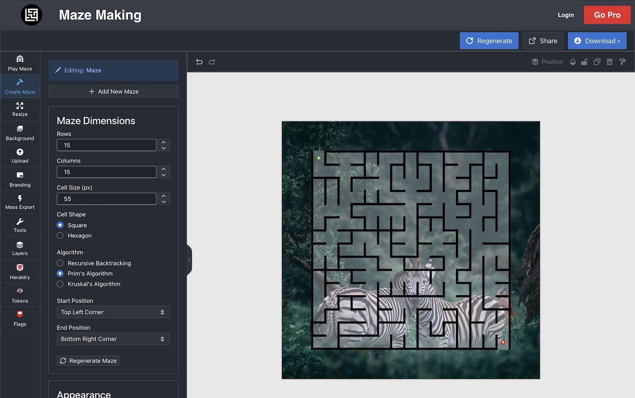The image size is (635, 398).
Task: Select the Resize tool in the sidebar
Action: click(x=19, y=109)
